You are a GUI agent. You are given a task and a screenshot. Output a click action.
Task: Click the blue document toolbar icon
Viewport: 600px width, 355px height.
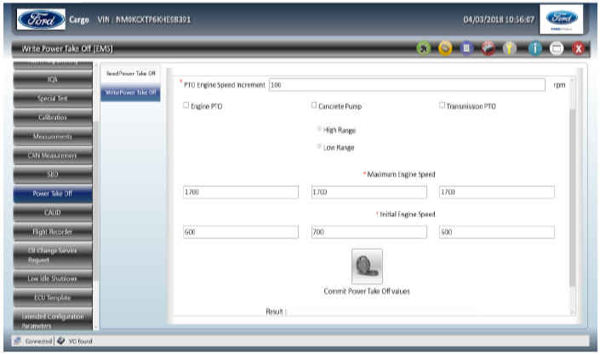coord(466,48)
